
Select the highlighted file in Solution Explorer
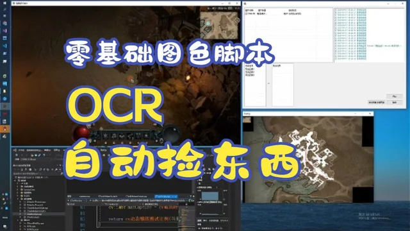click(x=39, y=214)
